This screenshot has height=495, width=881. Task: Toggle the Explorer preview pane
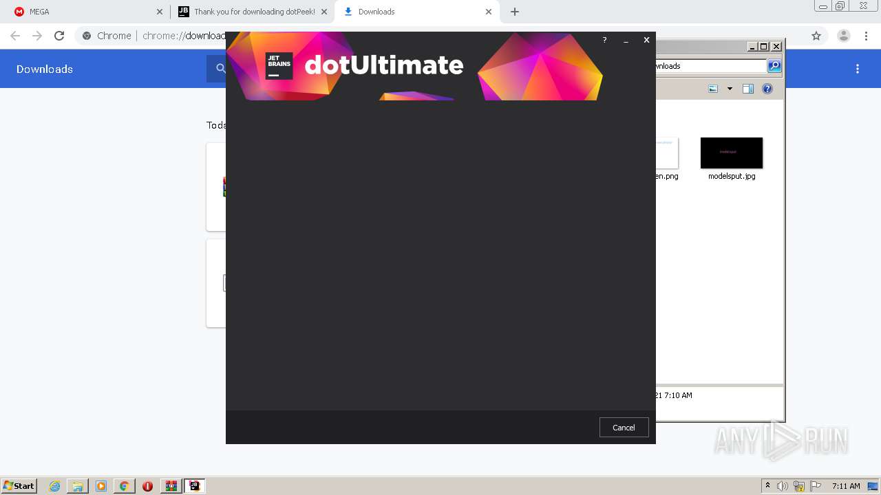click(x=748, y=89)
